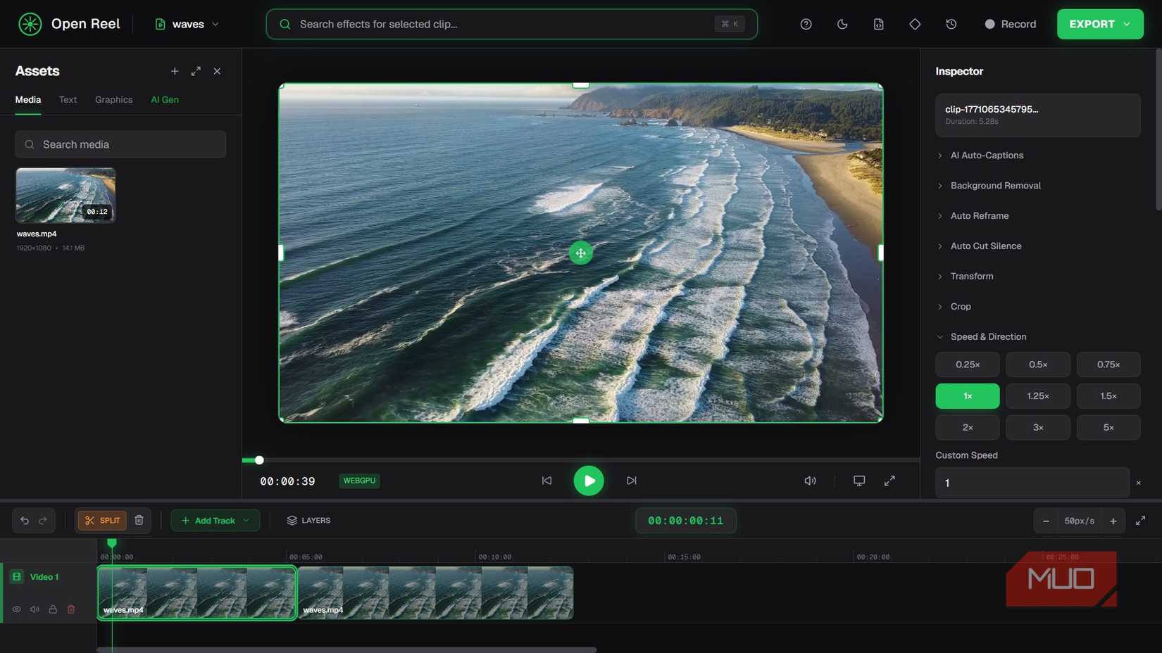Lock the Video 1 track
1162x653 pixels.
(53, 609)
